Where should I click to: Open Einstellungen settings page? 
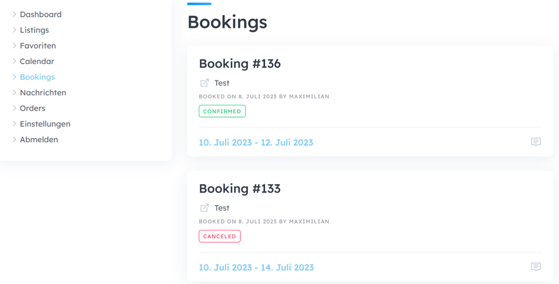click(45, 124)
